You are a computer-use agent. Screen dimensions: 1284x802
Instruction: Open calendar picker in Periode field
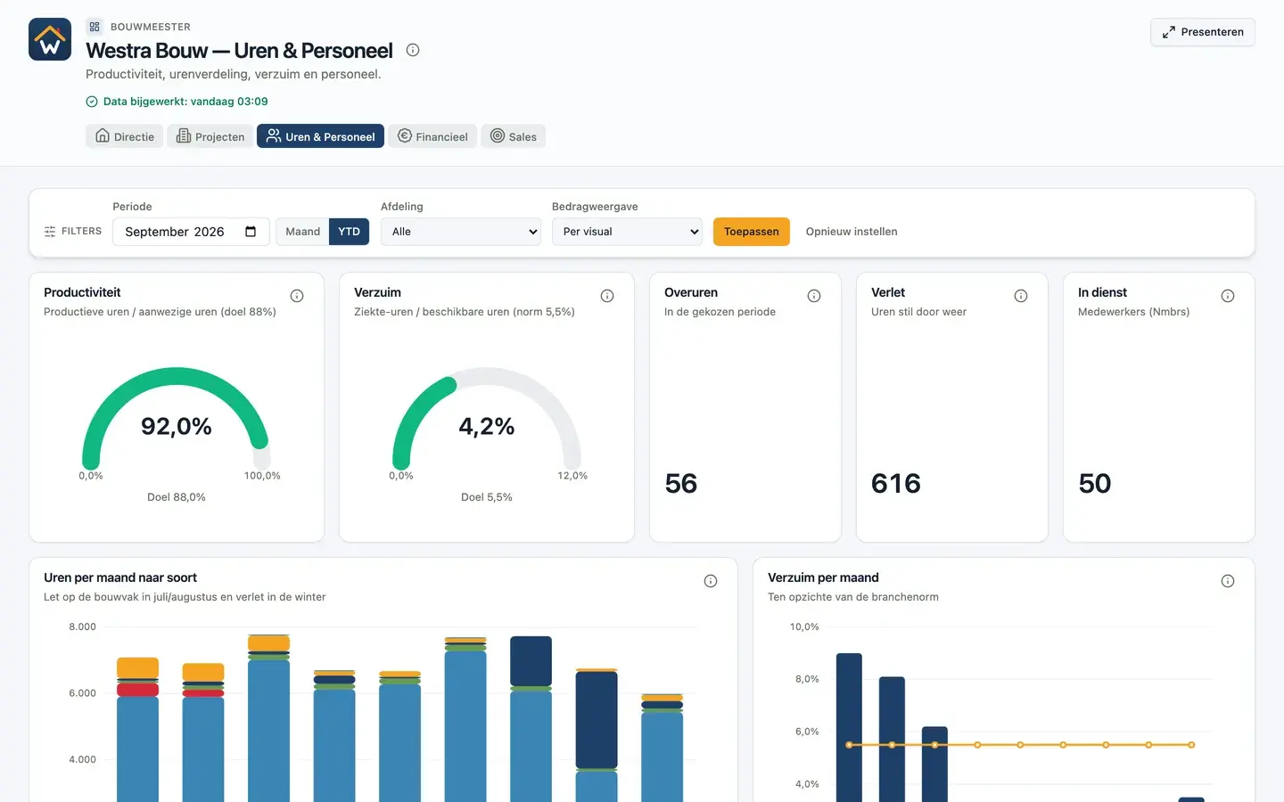coord(251,232)
